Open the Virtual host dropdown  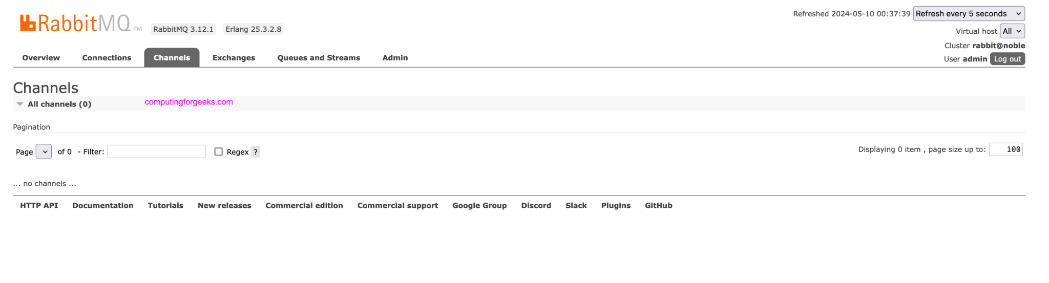click(1012, 31)
